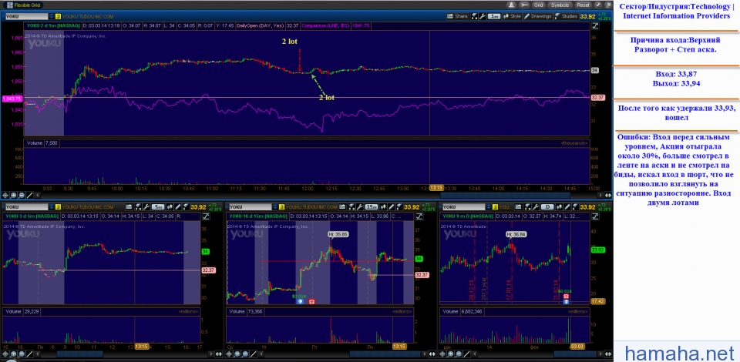
Task: Select the line drawing tool under main chart
Action: point(30,195)
